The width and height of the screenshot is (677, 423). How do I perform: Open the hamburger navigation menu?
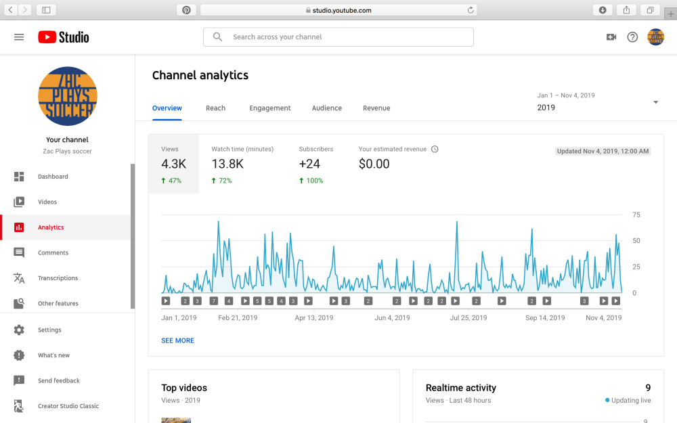[19, 37]
